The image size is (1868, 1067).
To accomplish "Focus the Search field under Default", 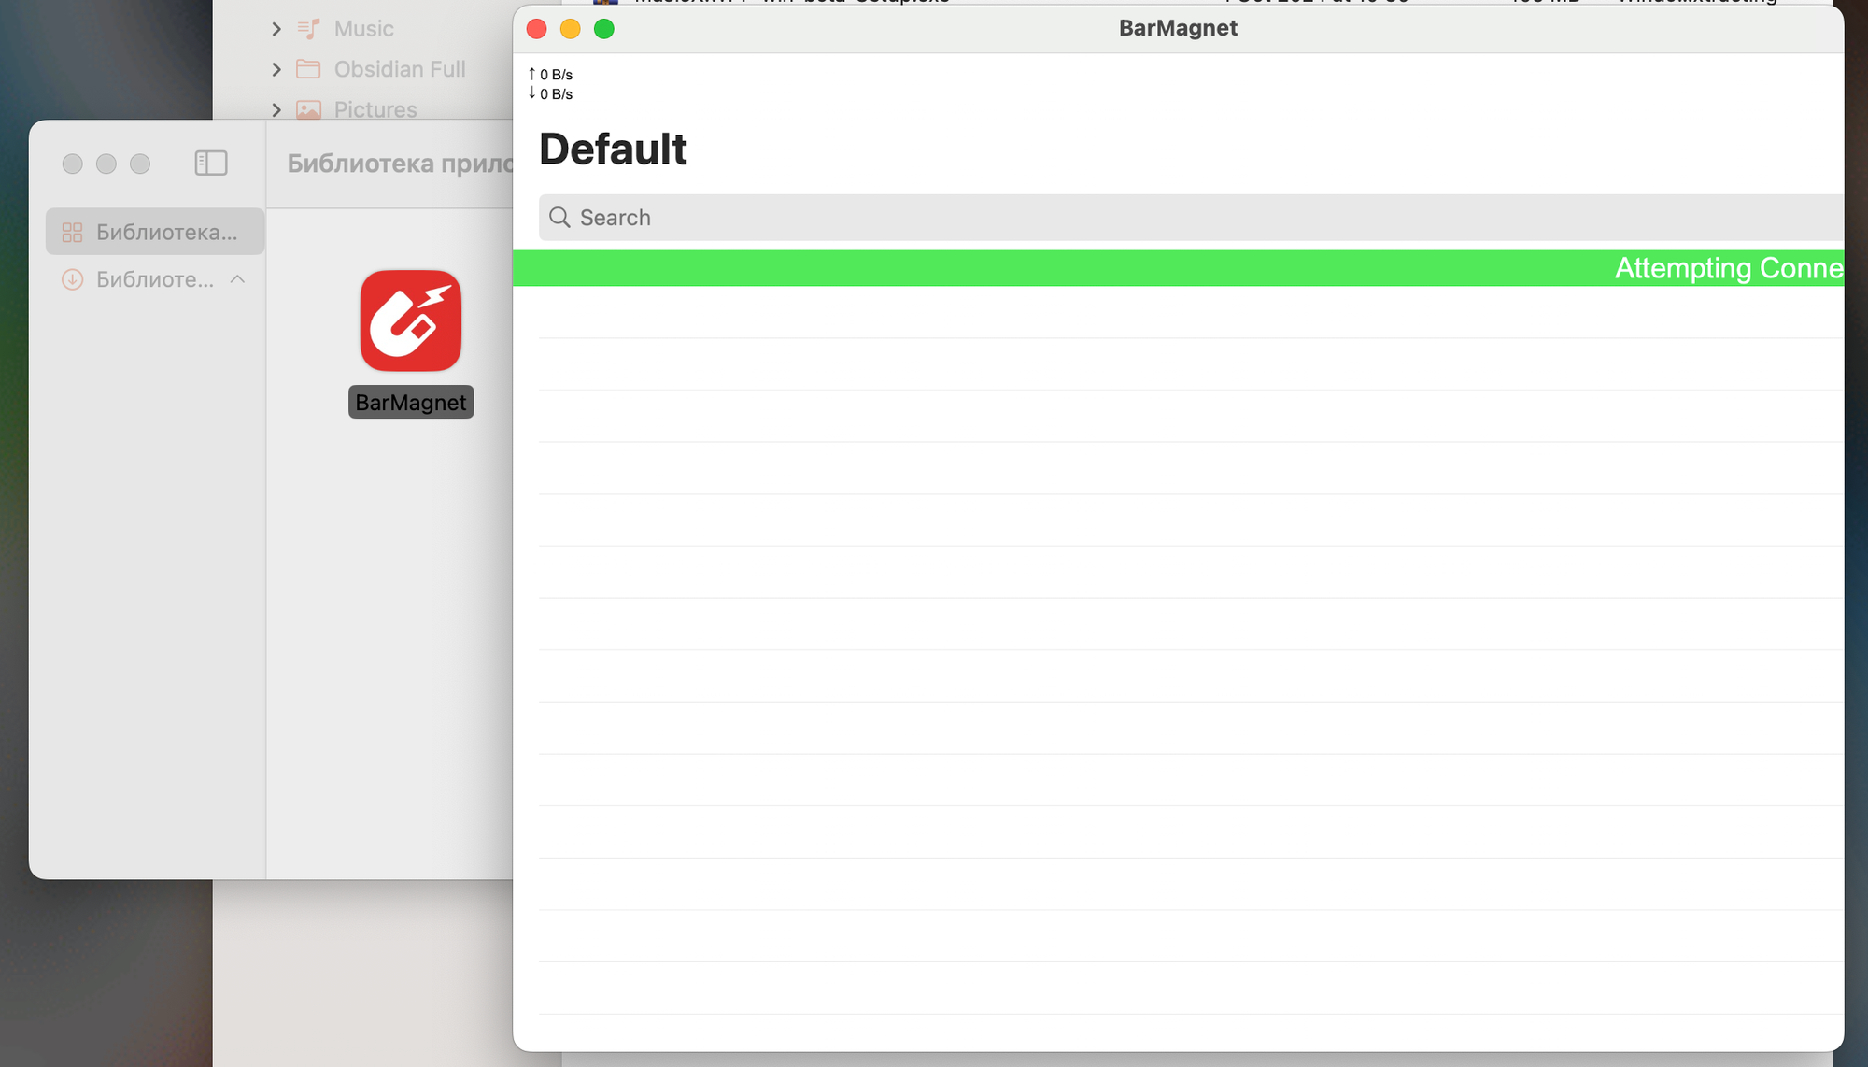I will coord(1191,218).
